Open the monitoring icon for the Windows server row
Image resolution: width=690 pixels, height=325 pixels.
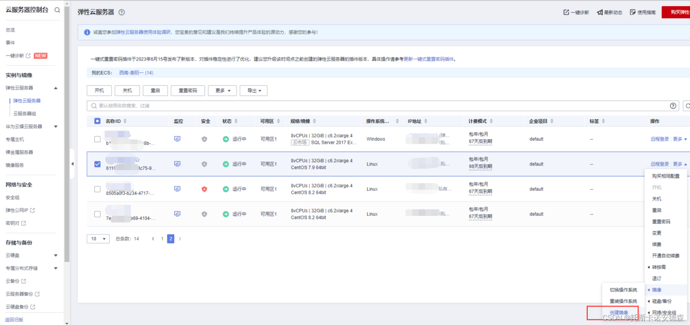(177, 139)
